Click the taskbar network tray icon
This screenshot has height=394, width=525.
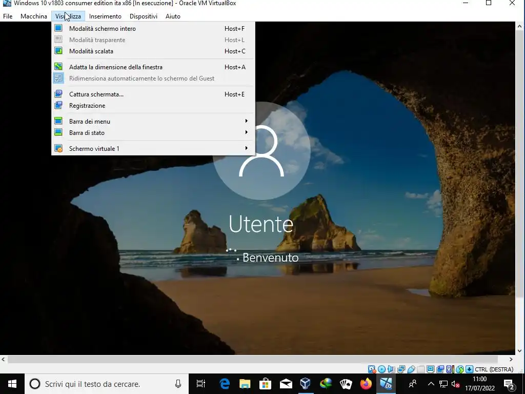coord(443,384)
